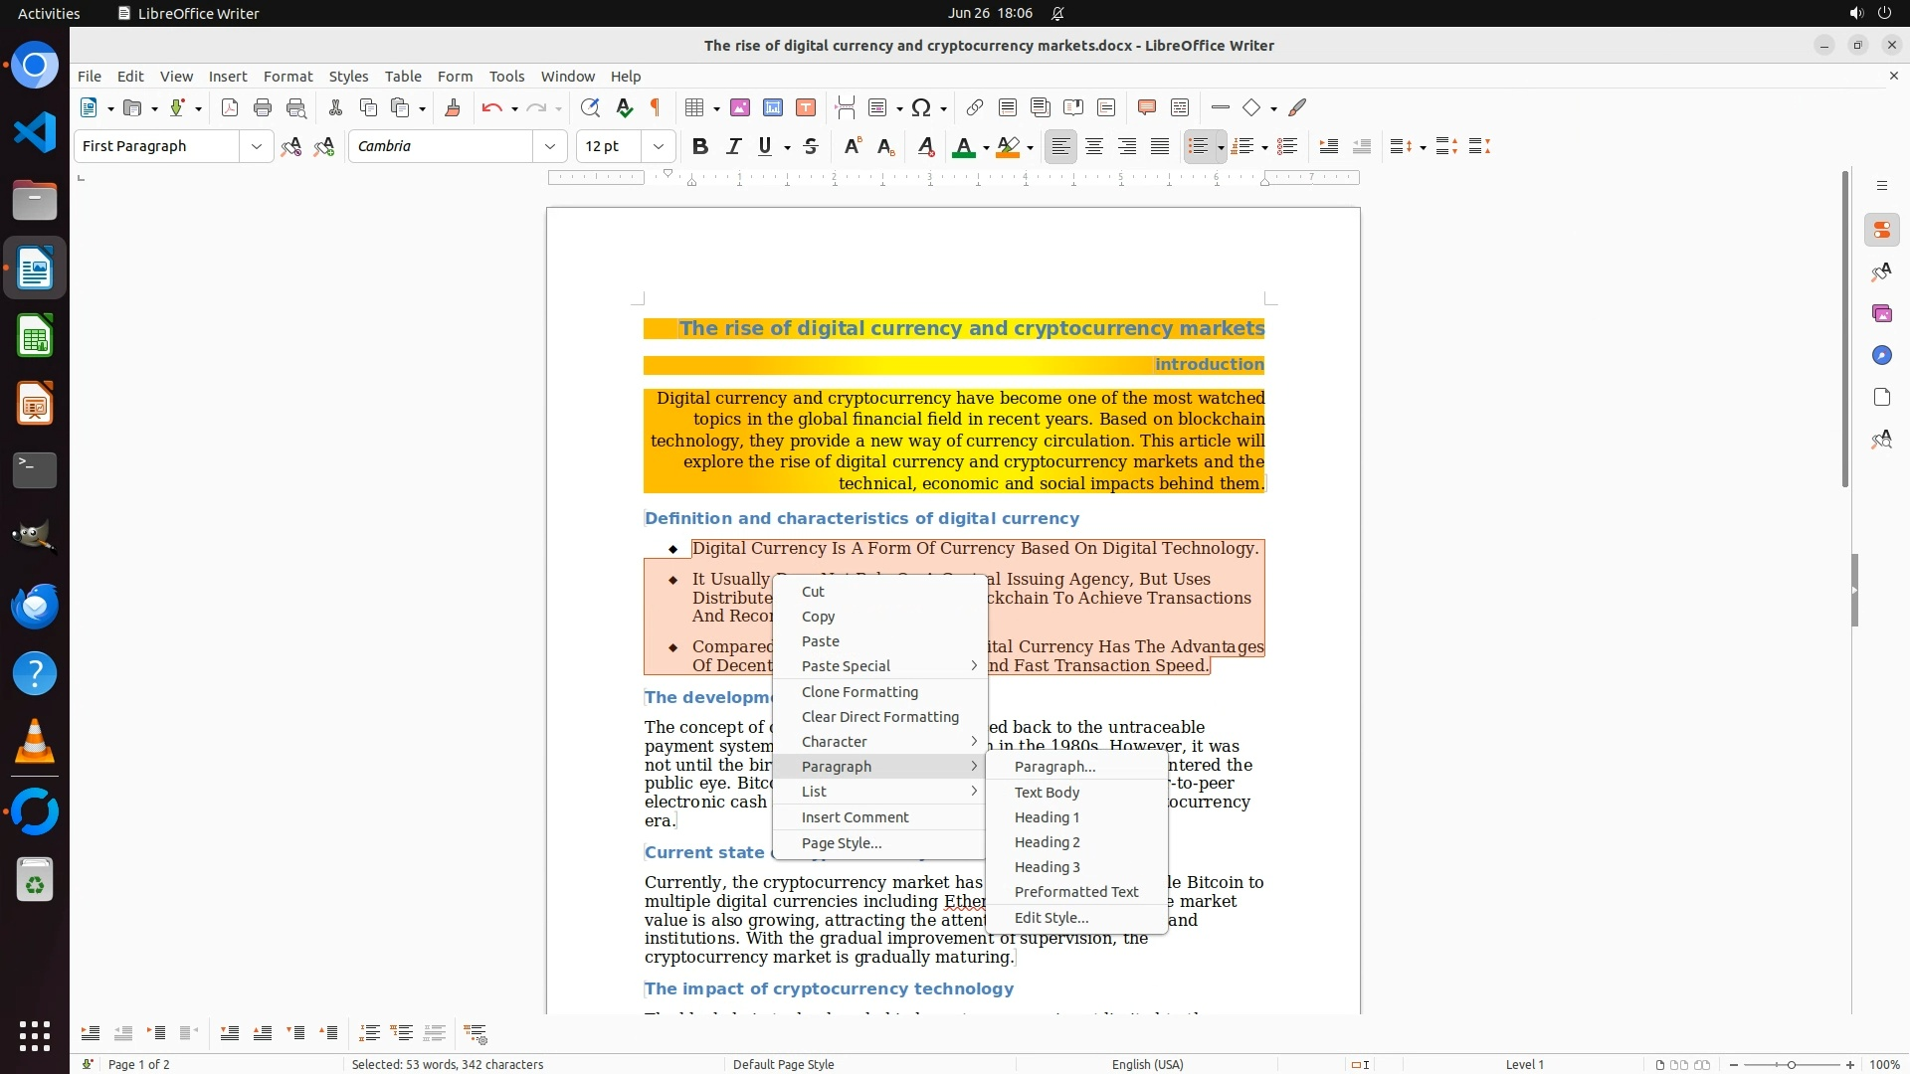Click the Strikethrough formatting icon

(811, 146)
